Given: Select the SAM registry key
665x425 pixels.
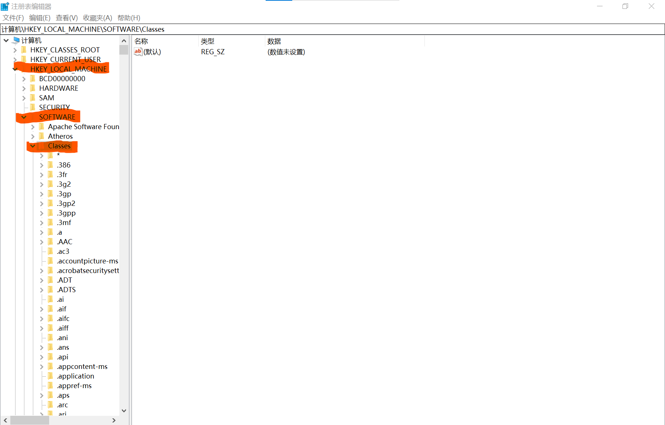Looking at the screenshot, I should point(47,98).
